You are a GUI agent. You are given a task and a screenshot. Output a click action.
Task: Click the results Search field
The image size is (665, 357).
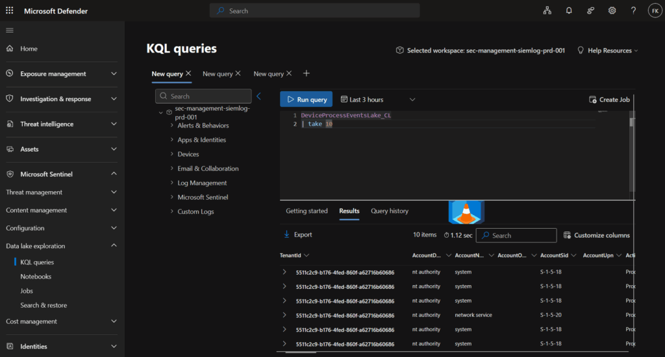(x=516, y=235)
